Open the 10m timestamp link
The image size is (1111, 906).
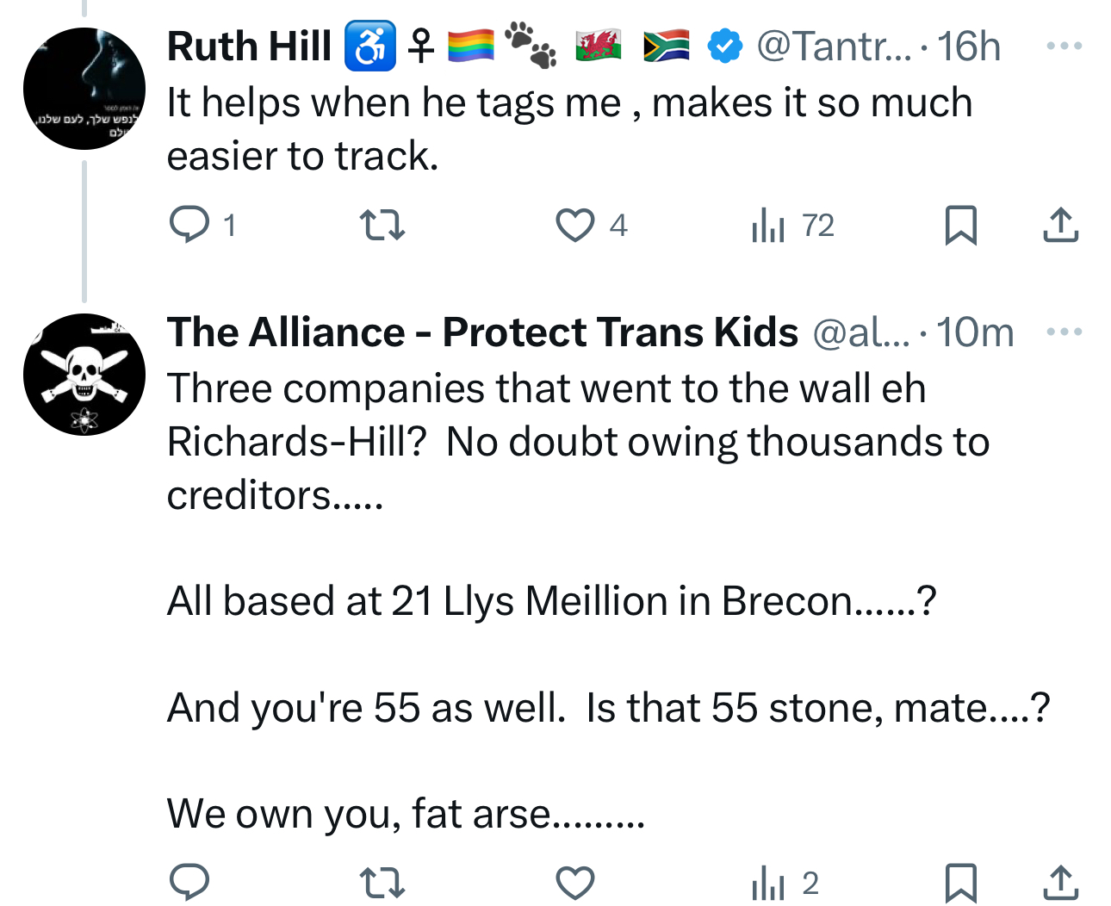click(x=975, y=332)
